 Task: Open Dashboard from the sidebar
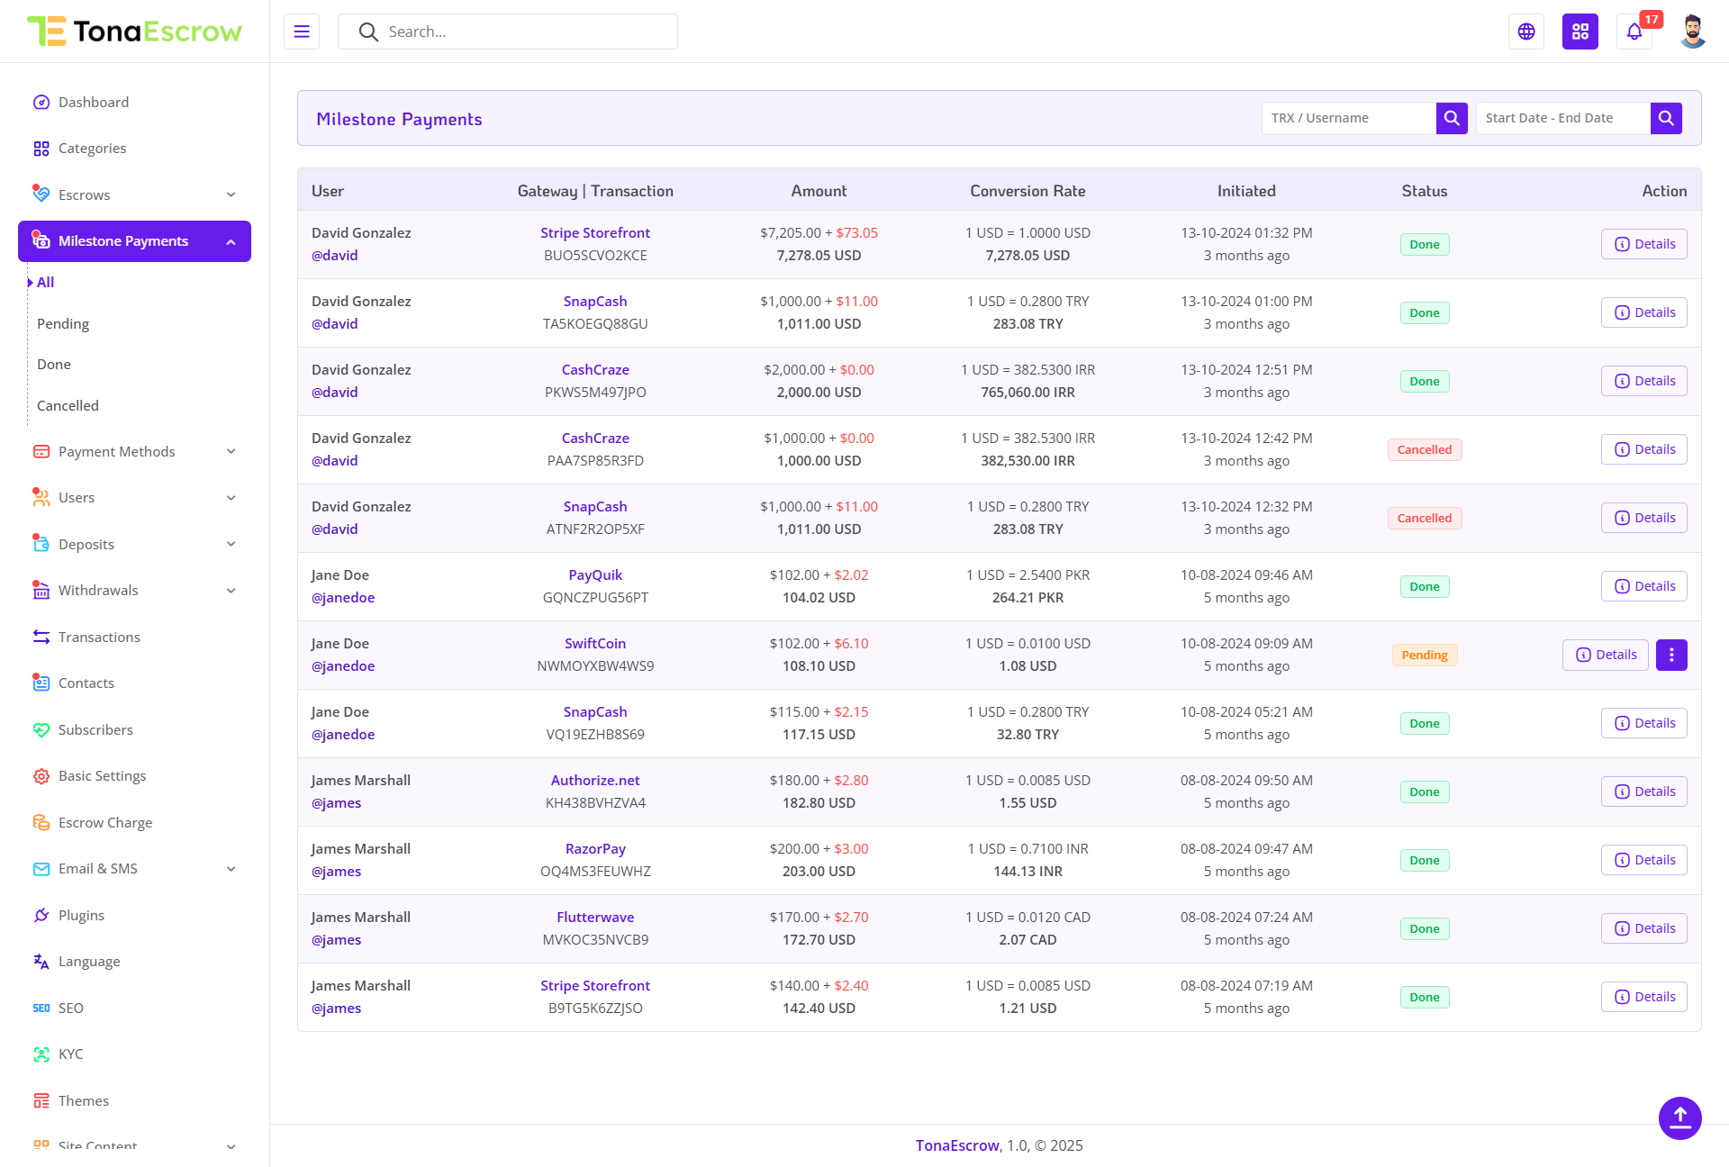(x=94, y=102)
